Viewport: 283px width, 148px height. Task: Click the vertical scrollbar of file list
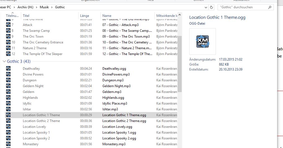coord(179,64)
